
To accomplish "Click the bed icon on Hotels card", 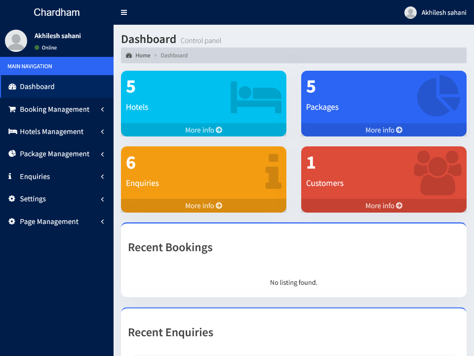I will coord(256,97).
